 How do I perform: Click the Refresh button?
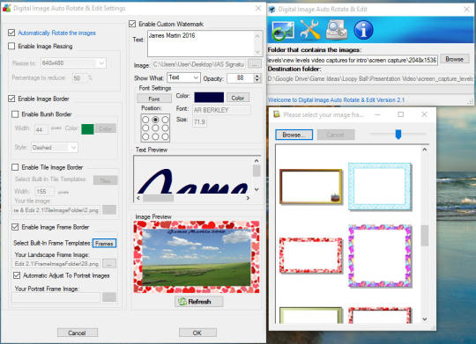199,302
